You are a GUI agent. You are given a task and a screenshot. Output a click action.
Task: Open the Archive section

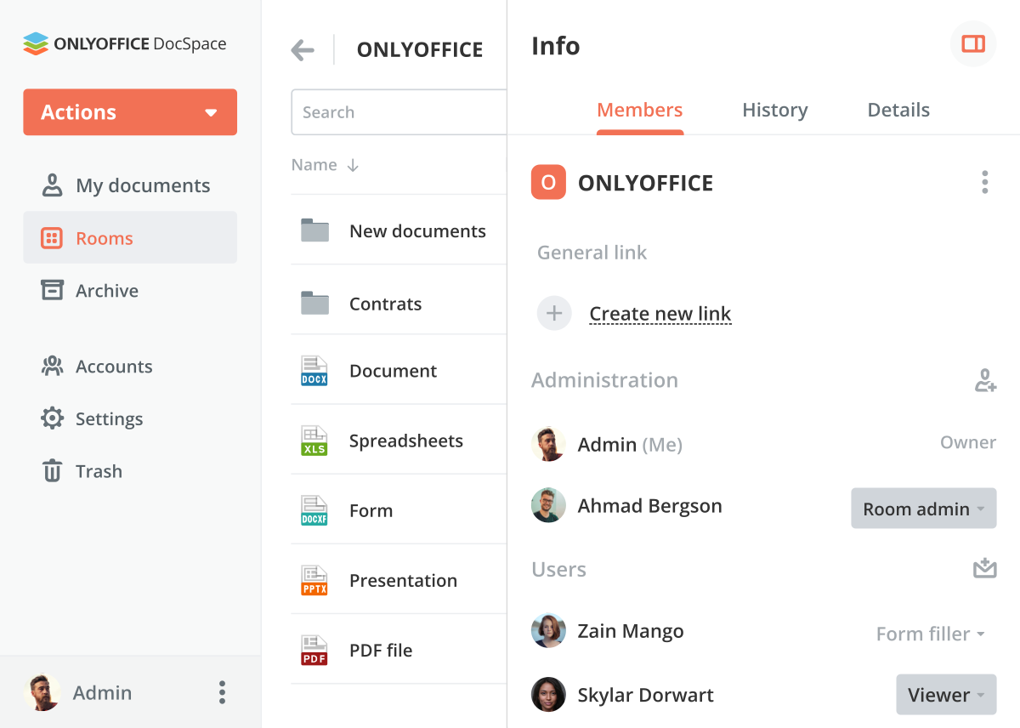[x=106, y=291]
